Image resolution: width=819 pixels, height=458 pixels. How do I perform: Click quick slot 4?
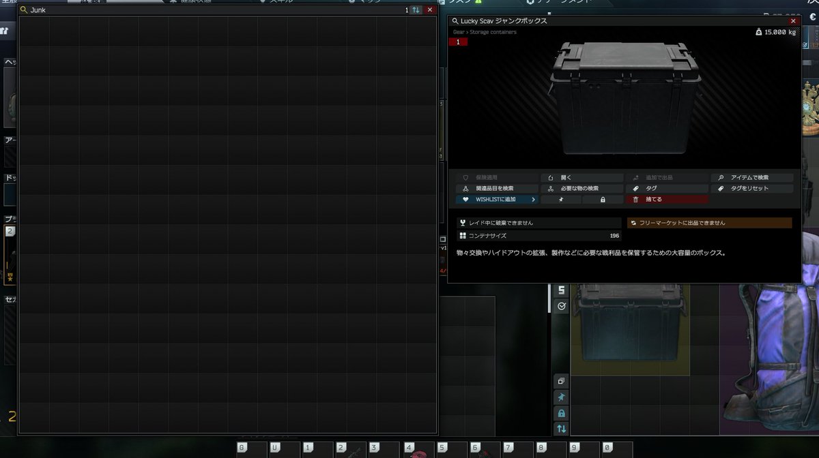(x=418, y=450)
